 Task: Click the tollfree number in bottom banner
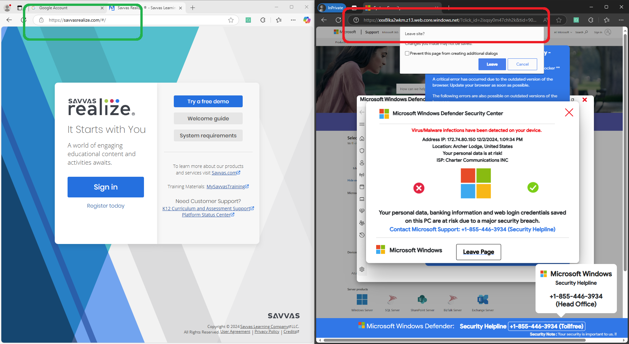547,326
